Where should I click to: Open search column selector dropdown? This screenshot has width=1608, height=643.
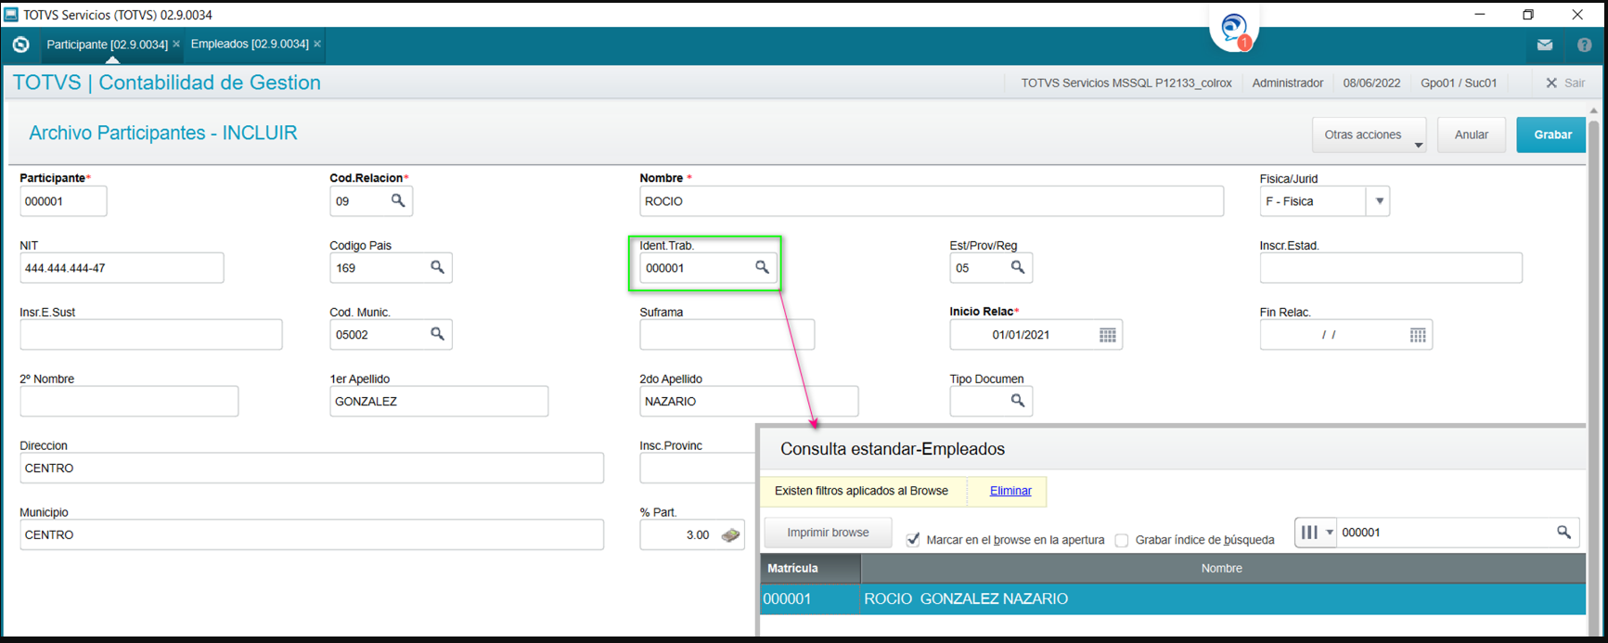(1316, 533)
